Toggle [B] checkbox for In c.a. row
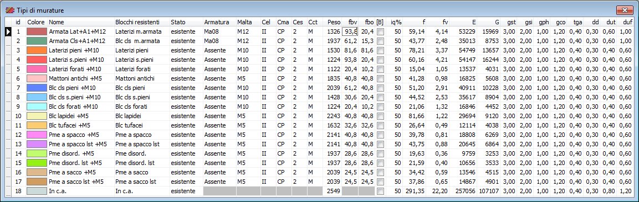 point(380,191)
